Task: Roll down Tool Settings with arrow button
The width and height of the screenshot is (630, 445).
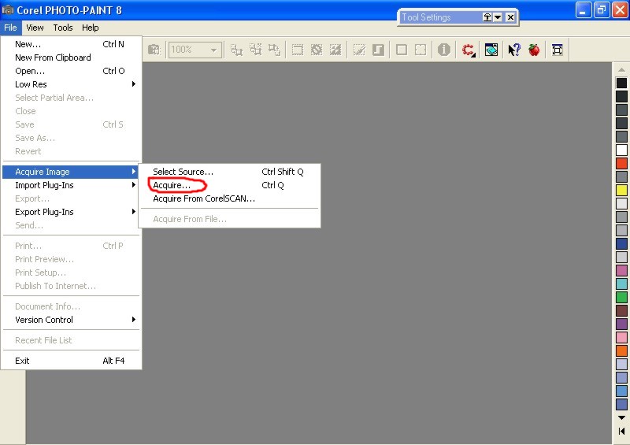Action: [x=498, y=17]
